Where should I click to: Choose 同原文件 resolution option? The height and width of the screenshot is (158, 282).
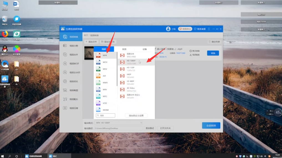click(136, 55)
